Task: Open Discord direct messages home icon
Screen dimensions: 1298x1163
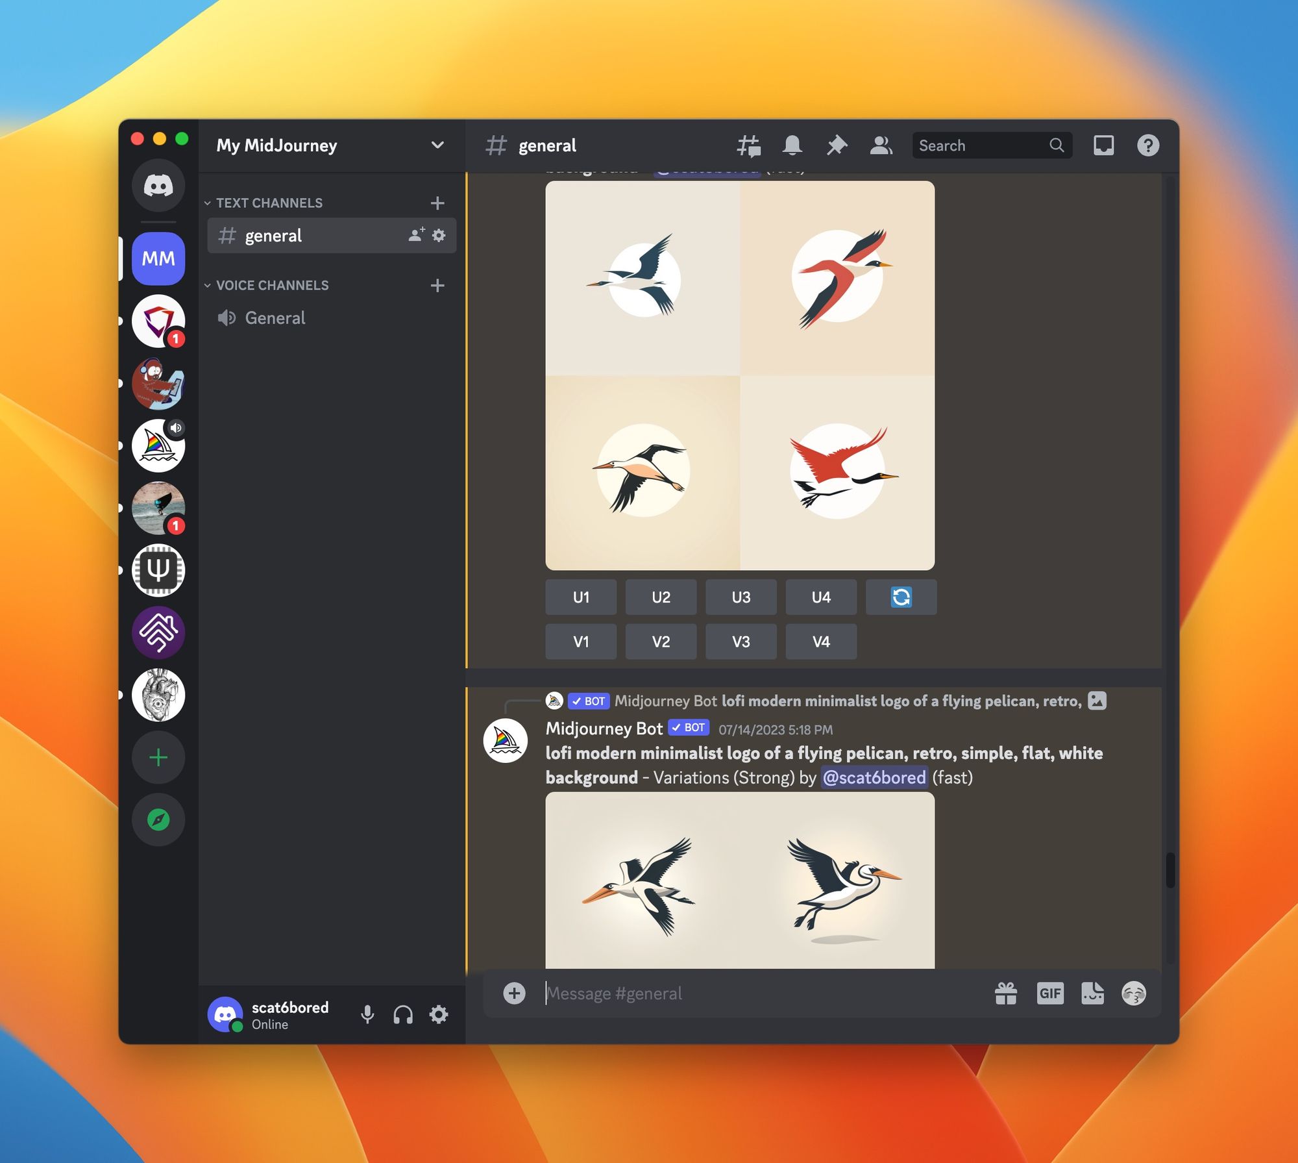Action: (x=158, y=186)
